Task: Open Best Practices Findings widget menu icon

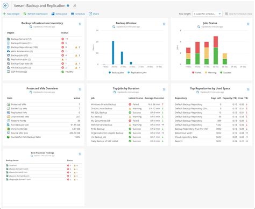Action: pyautogui.click(x=80, y=154)
